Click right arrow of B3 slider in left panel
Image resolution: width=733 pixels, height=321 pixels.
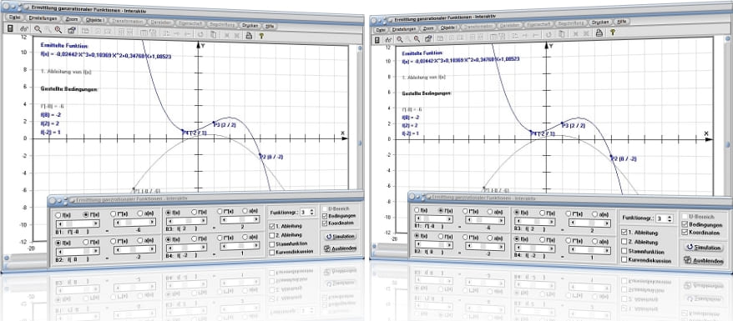click(x=204, y=220)
